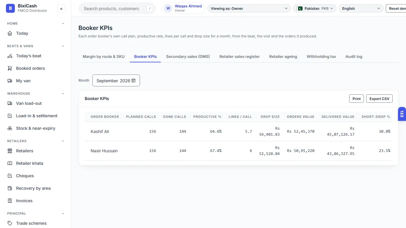Open the Waqas Ahmed Owner profile
406x228 pixels.
(x=184, y=8)
